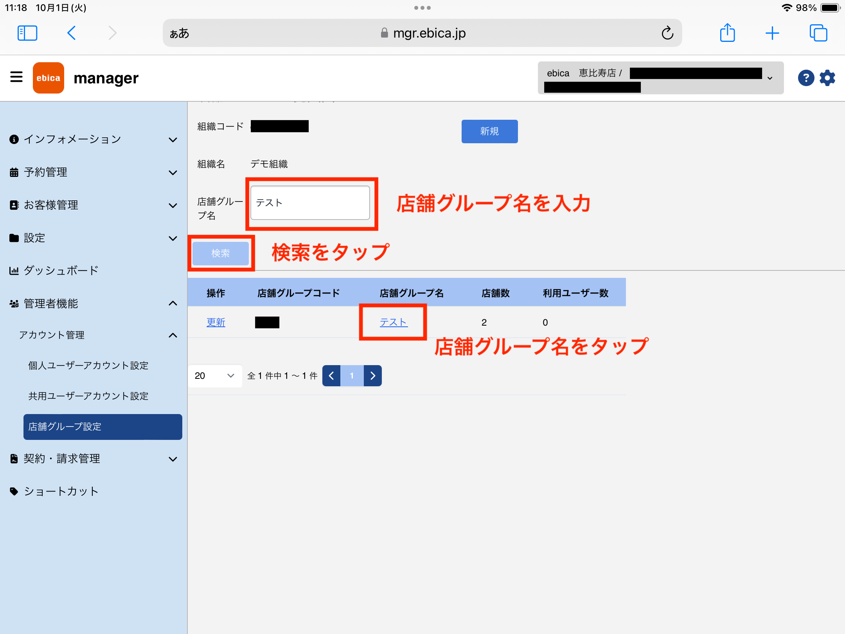Open 共用ユーザーアカウント設定

tap(88, 396)
